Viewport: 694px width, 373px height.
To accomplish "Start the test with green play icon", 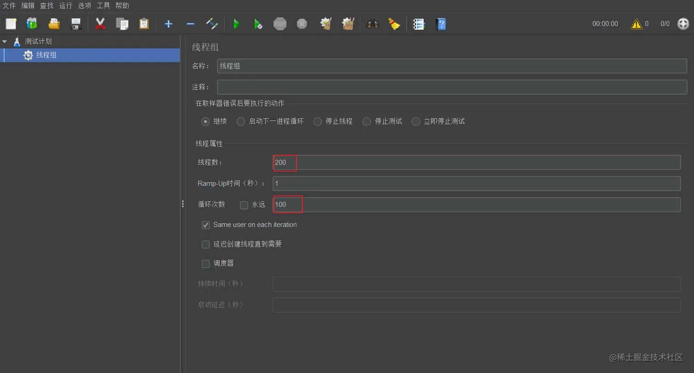I will tap(236, 24).
